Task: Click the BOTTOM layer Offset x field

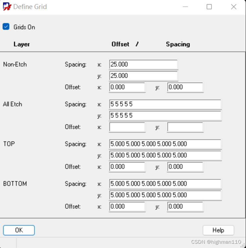Action: point(127,207)
